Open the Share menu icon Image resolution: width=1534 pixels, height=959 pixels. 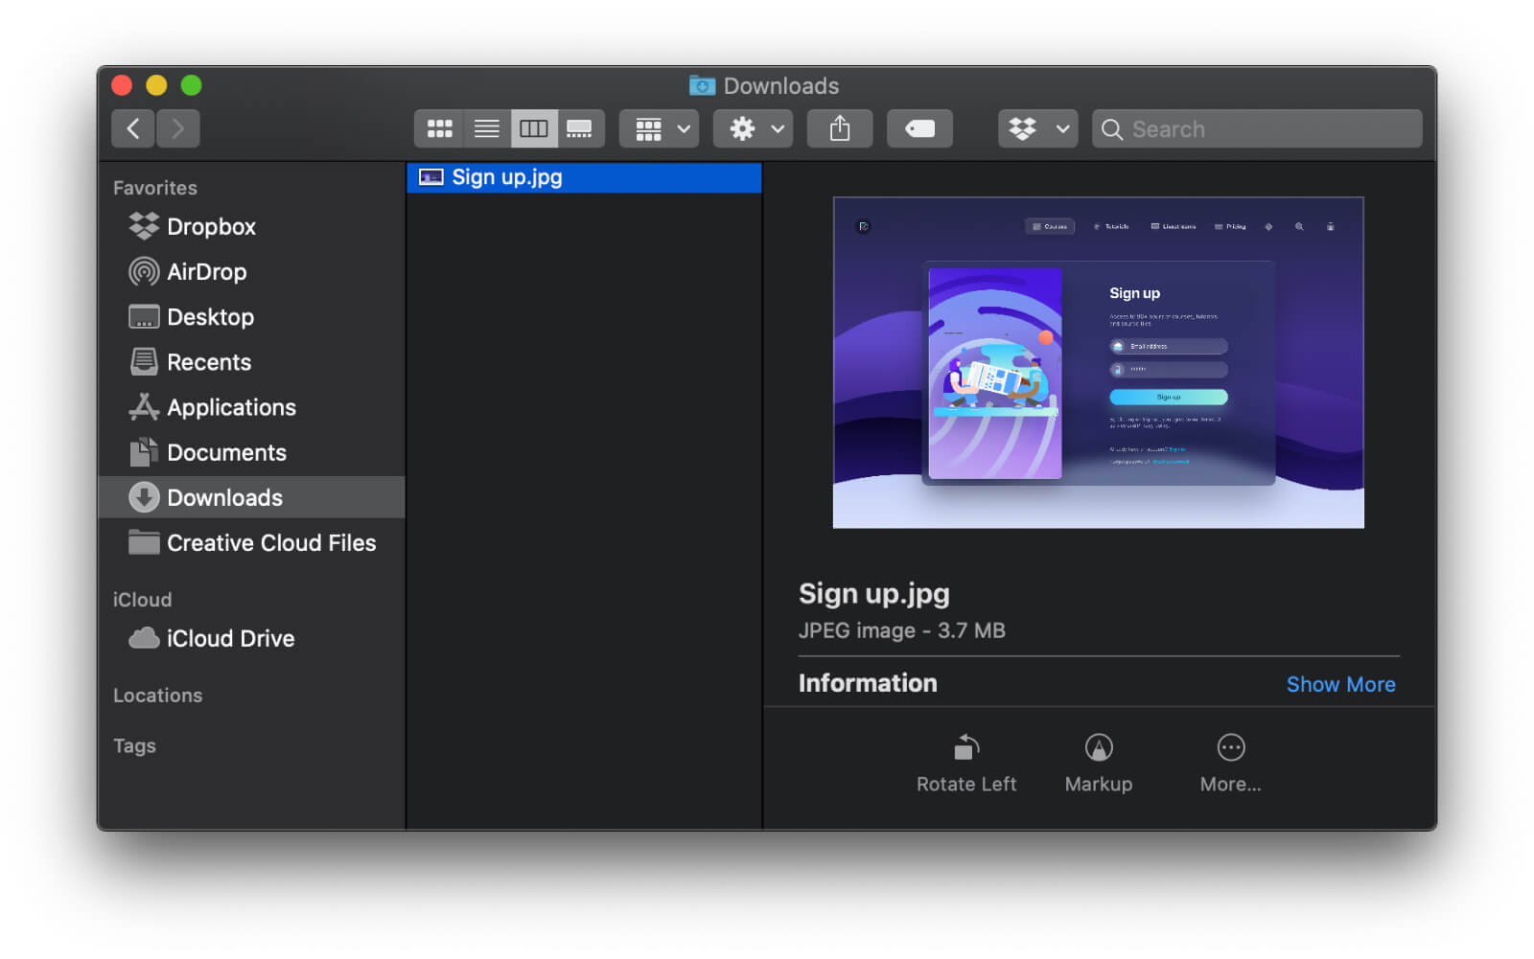click(x=839, y=128)
